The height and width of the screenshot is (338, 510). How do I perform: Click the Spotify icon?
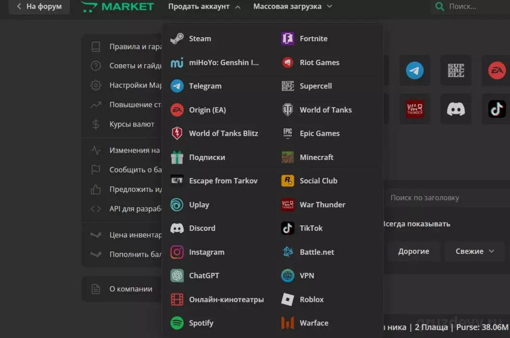pyautogui.click(x=177, y=323)
